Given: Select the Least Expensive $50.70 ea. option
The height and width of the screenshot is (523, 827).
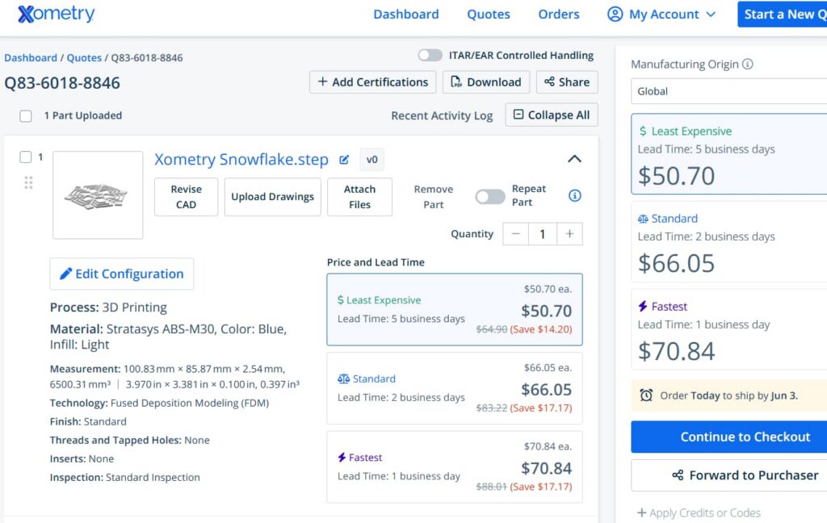Looking at the screenshot, I should tap(455, 309).
